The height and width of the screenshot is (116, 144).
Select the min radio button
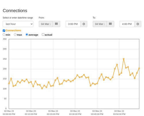coord(4,35)
